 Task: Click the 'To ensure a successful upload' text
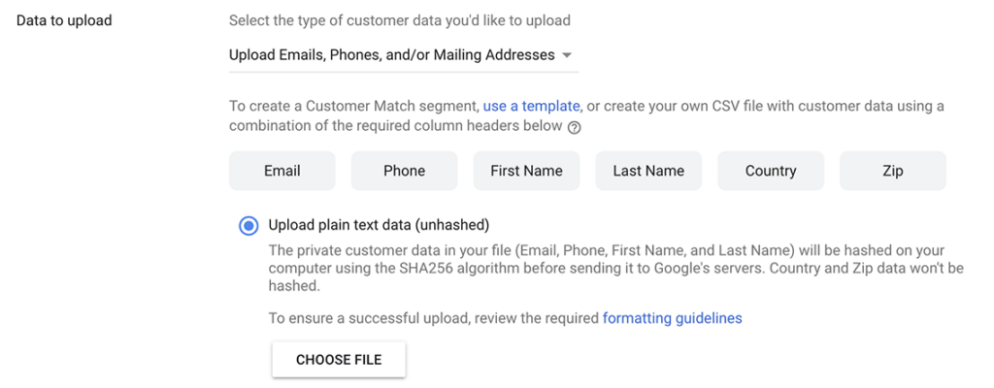pyautogui.click(x=433, y=318)
